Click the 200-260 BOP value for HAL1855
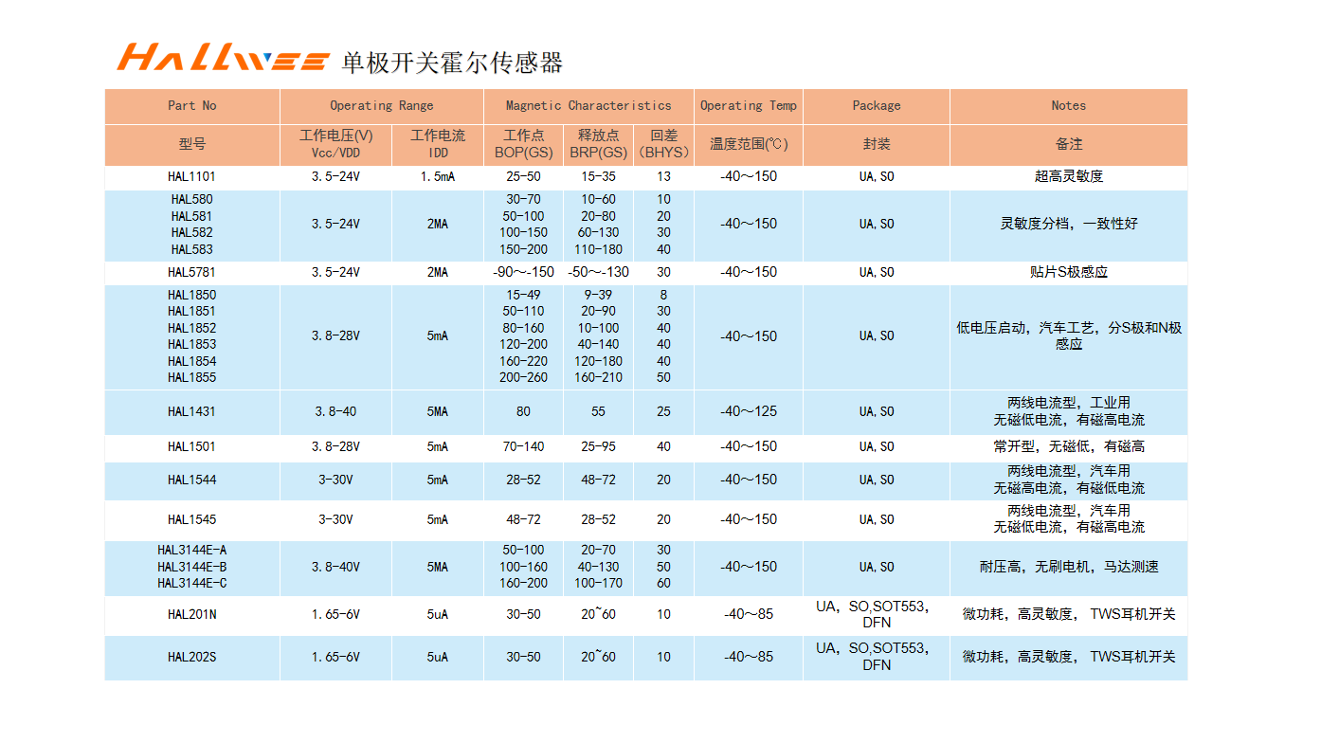The image size is (1321, 743). pos(524,378)
